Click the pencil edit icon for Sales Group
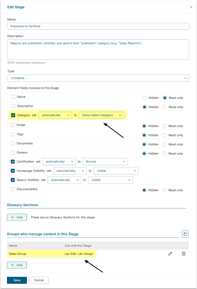The width and height of the screenshot is (197, 289). click(170, 254)
